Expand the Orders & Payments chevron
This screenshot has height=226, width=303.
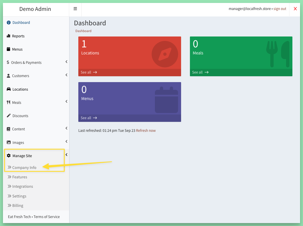[x=67, y=62]
